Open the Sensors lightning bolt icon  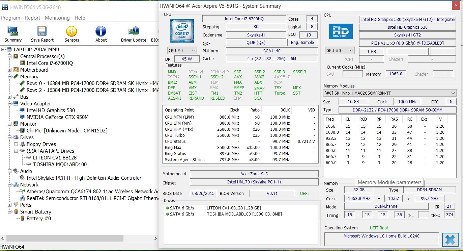tap(71, 31)
